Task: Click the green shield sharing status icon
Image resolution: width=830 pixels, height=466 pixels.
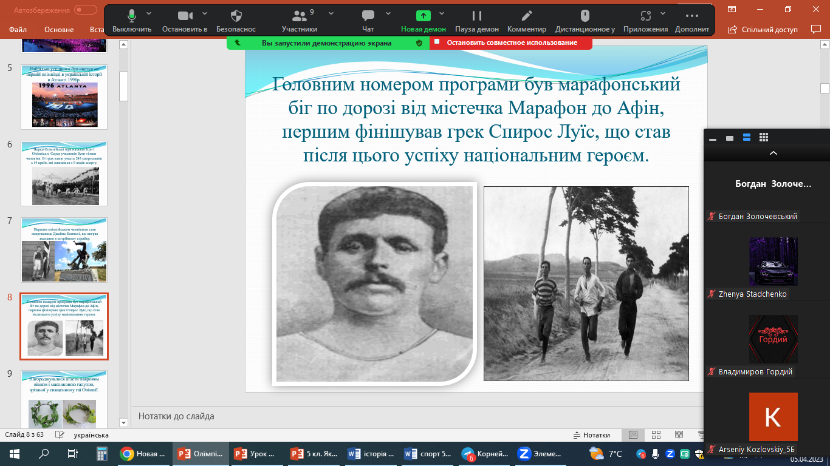Action: [419, 43]
